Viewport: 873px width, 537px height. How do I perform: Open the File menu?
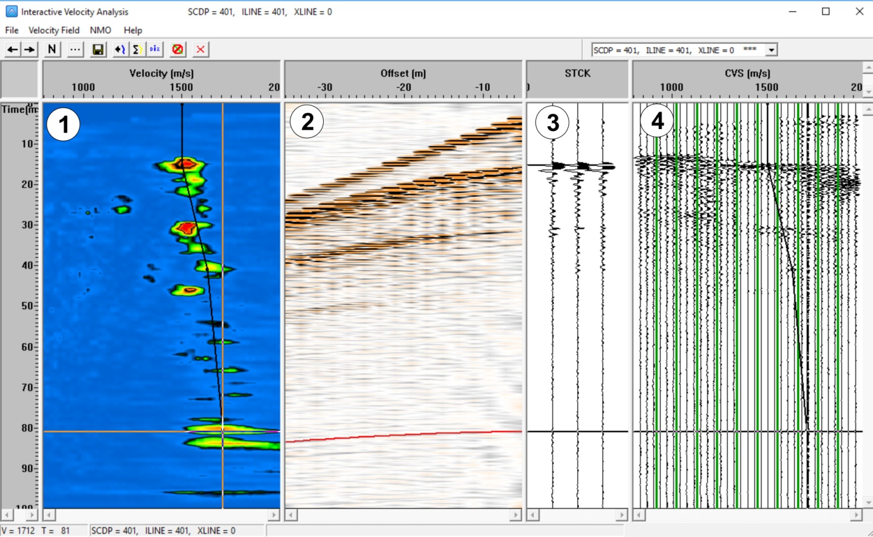(x=12, y=30)
